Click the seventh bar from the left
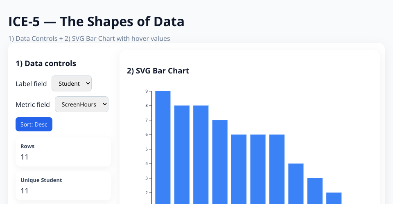The image size is (393, 204). point(277,169)
